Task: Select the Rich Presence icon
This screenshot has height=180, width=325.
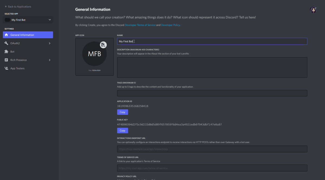Action: pos(6,60)
